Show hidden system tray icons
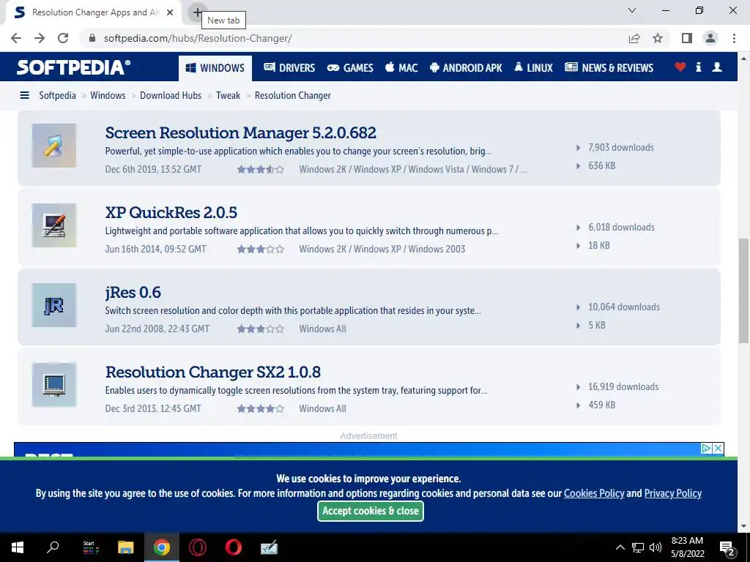750x562 pixels. pos(620,547)
